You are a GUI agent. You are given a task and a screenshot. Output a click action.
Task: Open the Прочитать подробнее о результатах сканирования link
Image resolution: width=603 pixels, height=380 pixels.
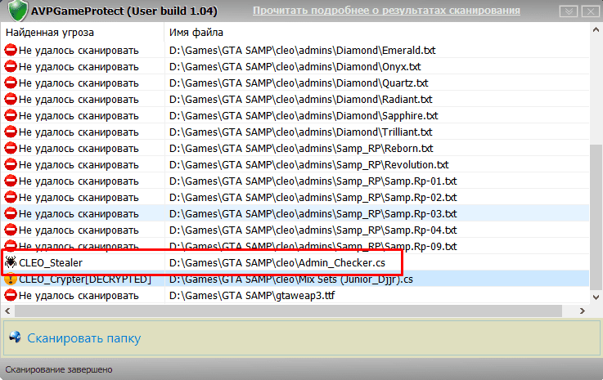(386, 11)
